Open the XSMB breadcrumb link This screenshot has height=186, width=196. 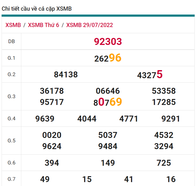tap(13, 25)
